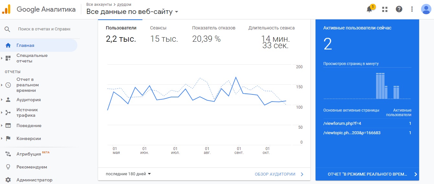Open the последние 180 дней date dropdown

(x=128, y=174)
